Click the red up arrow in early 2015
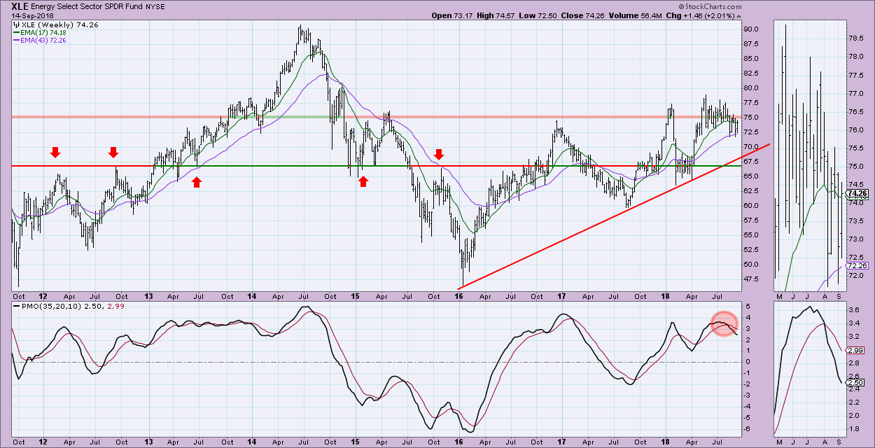The height and width of the screenshot is (448, 875). tap(363, 182)
